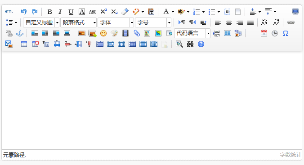Open the highlight background color arrow
This screenshot has height=165, width=304.
coord(188,12)
